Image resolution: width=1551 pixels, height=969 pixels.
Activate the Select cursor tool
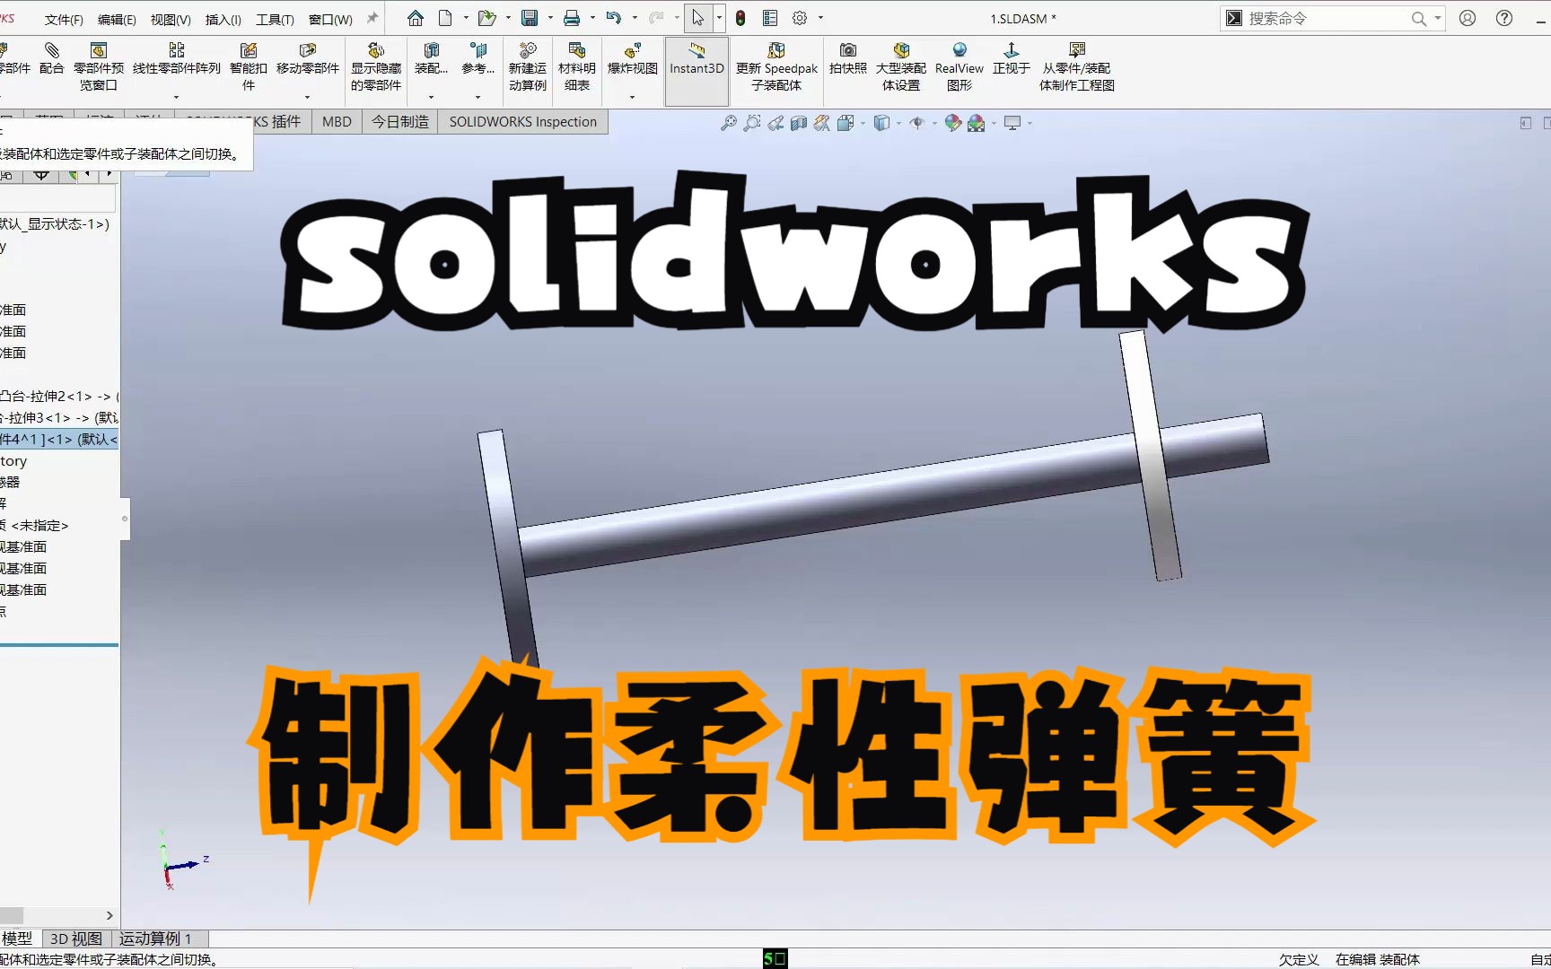[697, 18]
